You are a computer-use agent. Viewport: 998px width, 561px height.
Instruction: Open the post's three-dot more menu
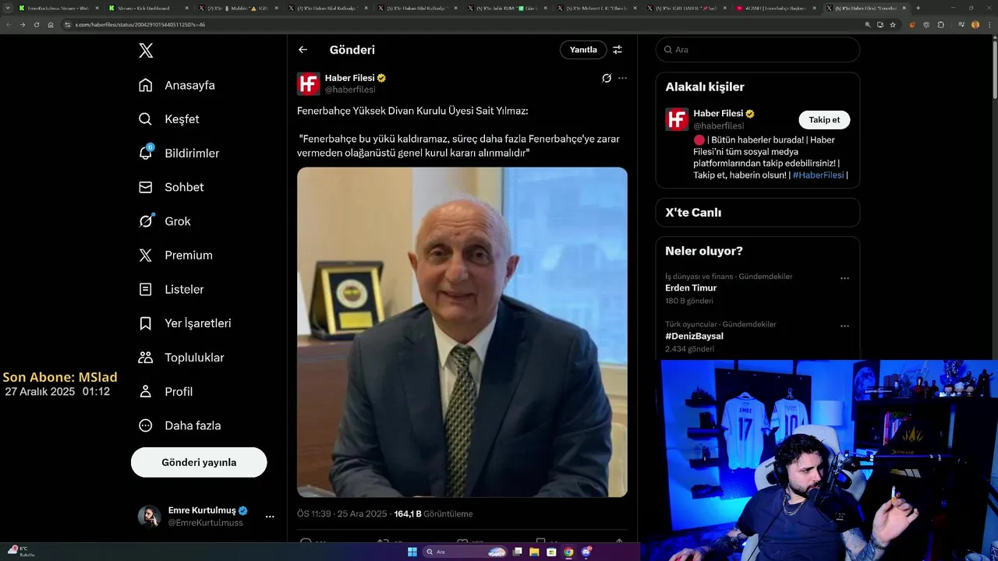tap(622, 78)
